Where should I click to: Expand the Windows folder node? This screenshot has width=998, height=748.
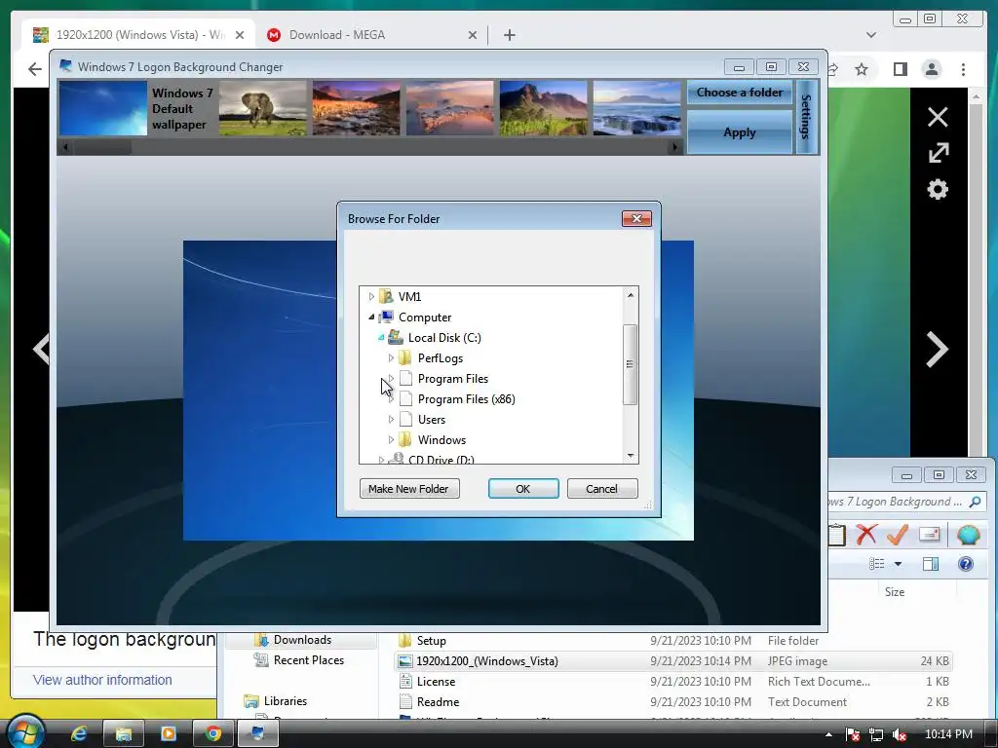tap(391, 439)
